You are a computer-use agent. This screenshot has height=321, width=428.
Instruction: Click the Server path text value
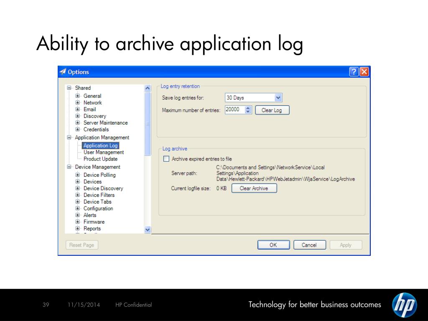[285, 173]
